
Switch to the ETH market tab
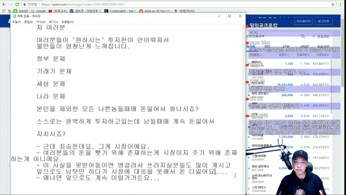[286, 46]
